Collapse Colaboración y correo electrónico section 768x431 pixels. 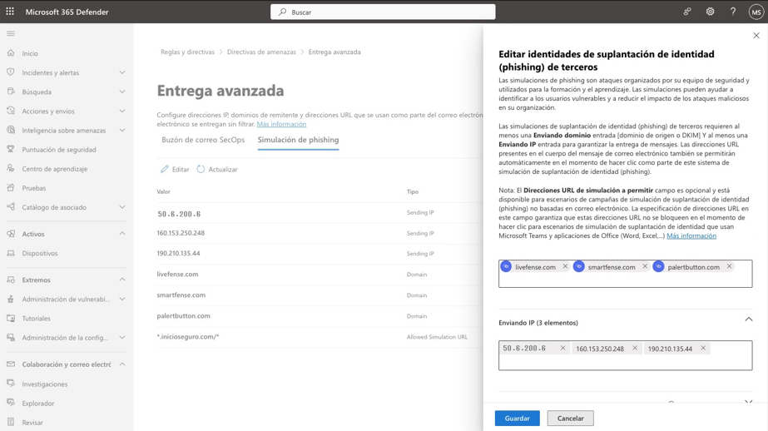pos(122,364)
